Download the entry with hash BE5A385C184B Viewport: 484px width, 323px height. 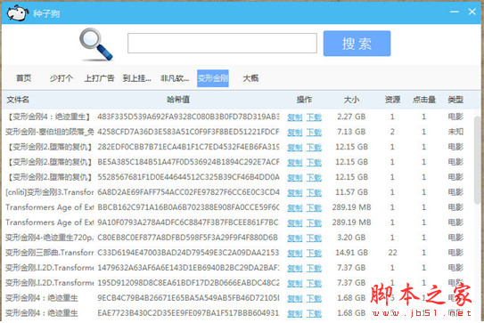point(314,163)
